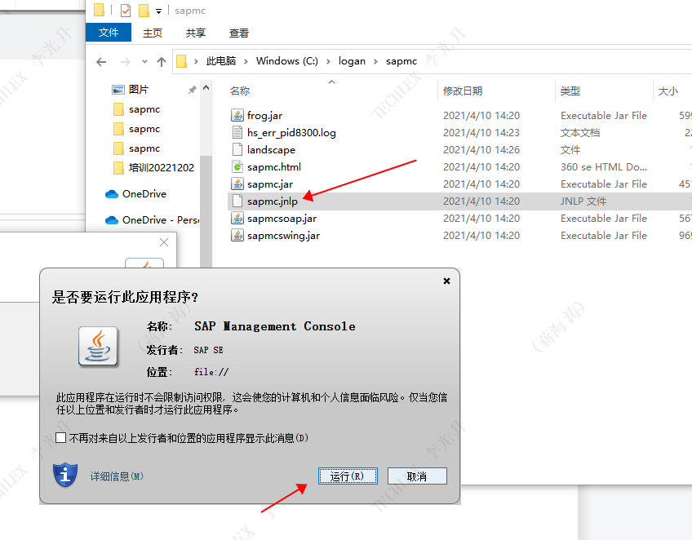Click the navigation pane scrollbar thumb

[206, 211]
